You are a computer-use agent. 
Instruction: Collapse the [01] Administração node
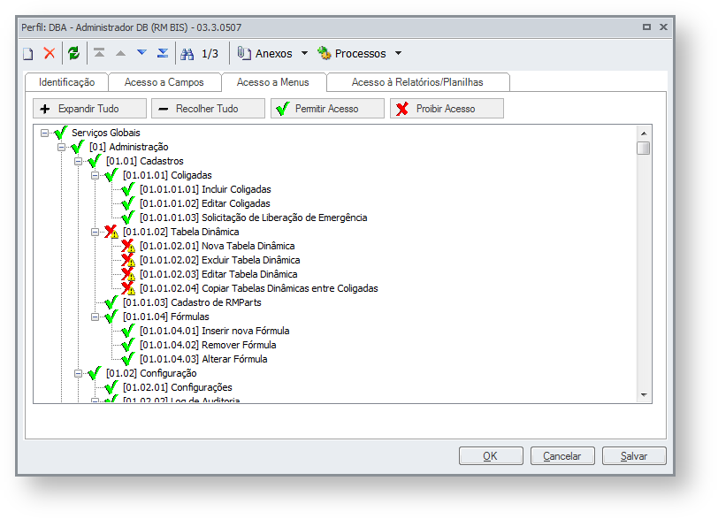[61, 148]
